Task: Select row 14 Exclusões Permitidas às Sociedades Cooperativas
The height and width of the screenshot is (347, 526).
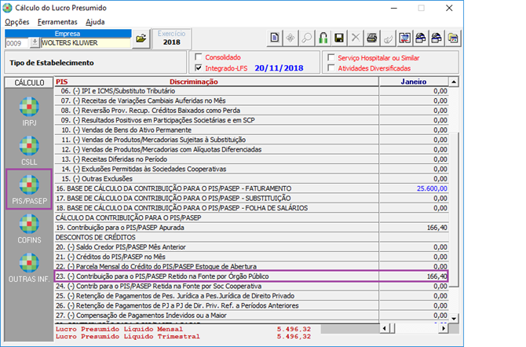Action: (251, 169)
